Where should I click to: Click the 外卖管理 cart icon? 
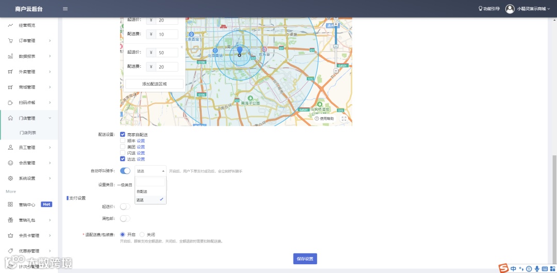(x=11, y=71)
